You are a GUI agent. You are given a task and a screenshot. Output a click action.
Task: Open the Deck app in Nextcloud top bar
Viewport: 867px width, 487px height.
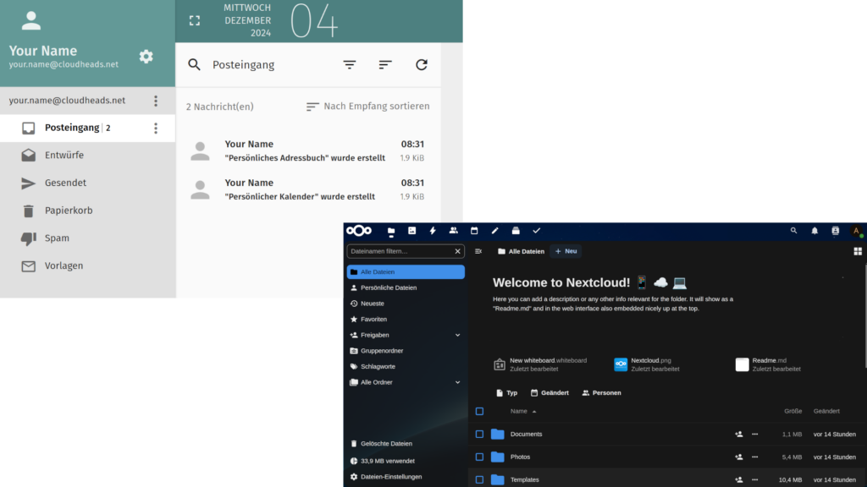[516, 231]
